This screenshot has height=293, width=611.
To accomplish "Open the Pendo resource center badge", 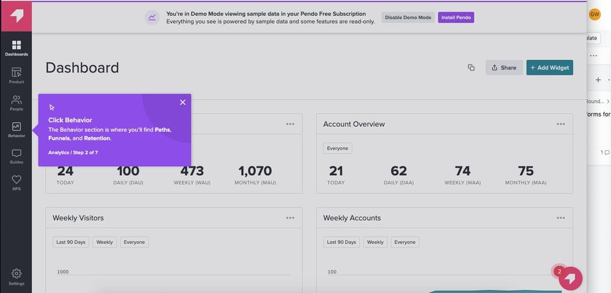I will click(570, 278).
